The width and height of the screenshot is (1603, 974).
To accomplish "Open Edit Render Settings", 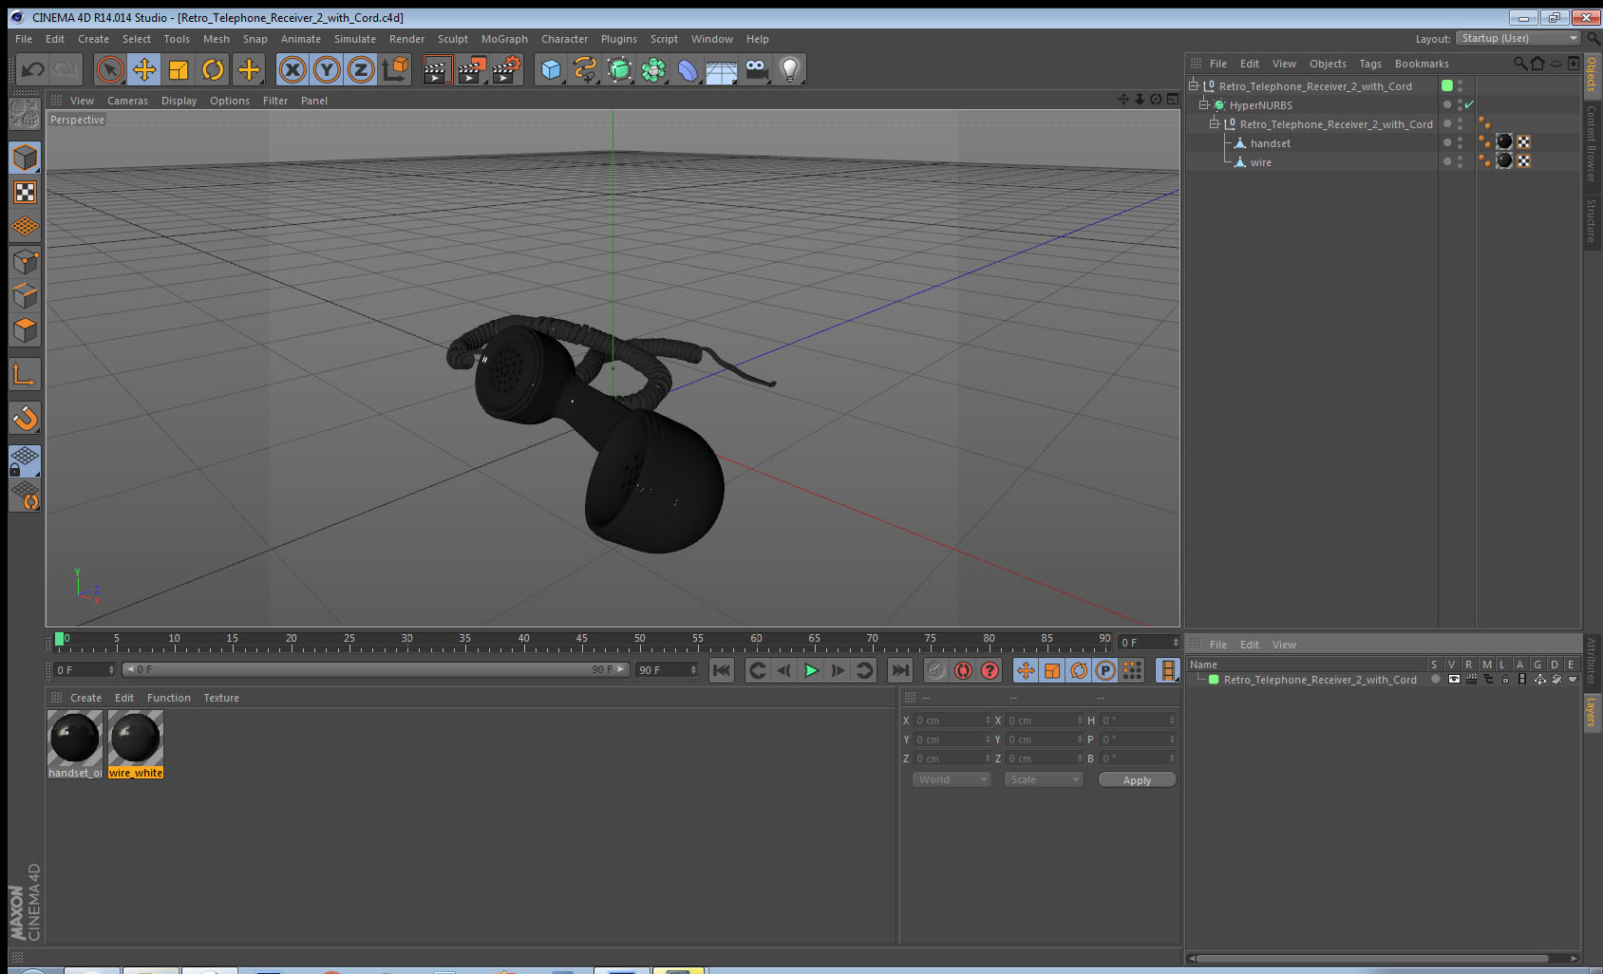I will pyautogui.click(x=506, y=69).
